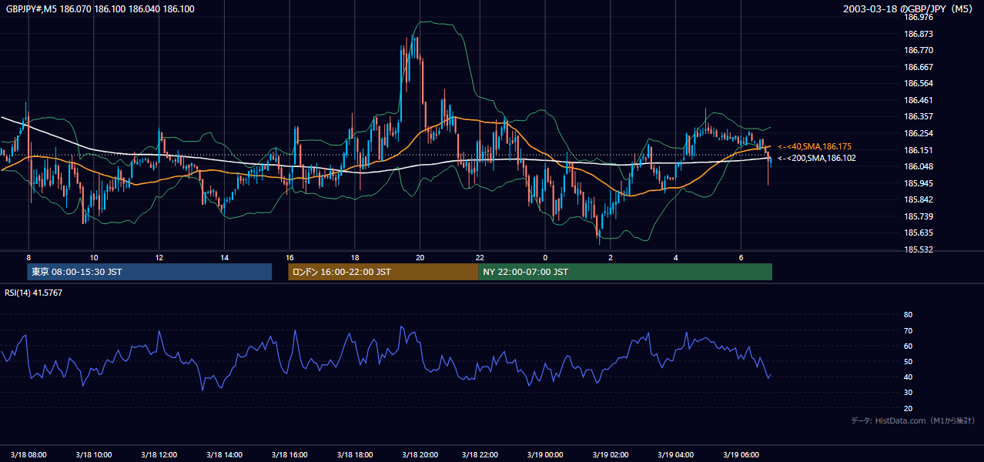Click hour 22 on the chart time axis
The height and width of the screenshot is (462, 984).
click(480, 257)
